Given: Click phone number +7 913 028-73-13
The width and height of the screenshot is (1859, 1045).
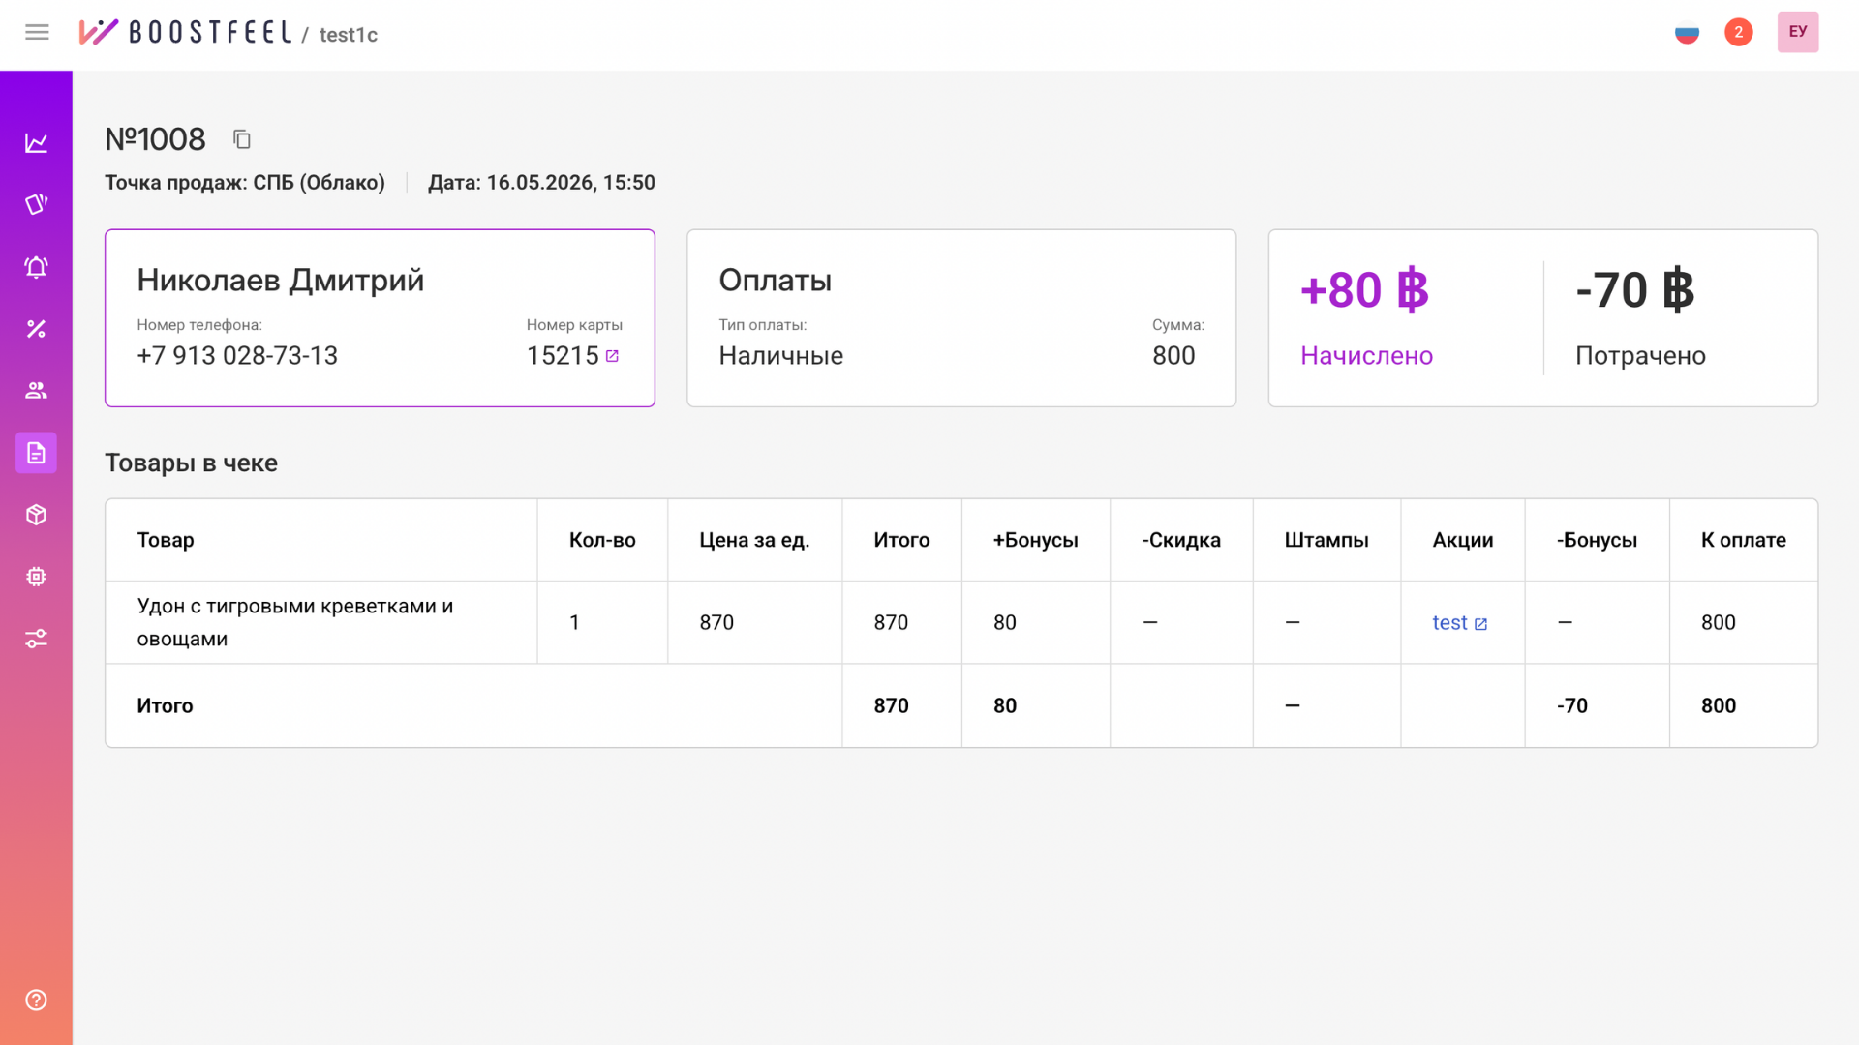Looking at the screenshot, I should coord(237,355).
